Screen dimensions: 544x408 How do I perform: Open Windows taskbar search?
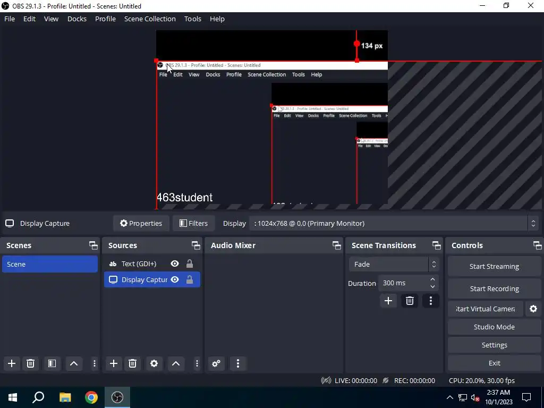[x=38, y=397]
